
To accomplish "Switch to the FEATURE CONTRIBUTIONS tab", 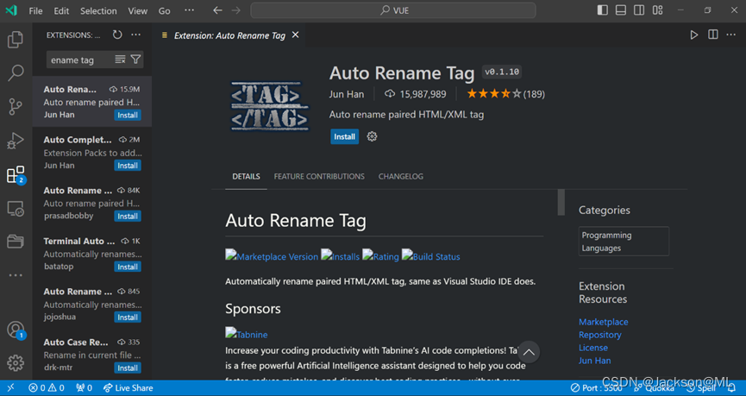I will pos(319,176).
